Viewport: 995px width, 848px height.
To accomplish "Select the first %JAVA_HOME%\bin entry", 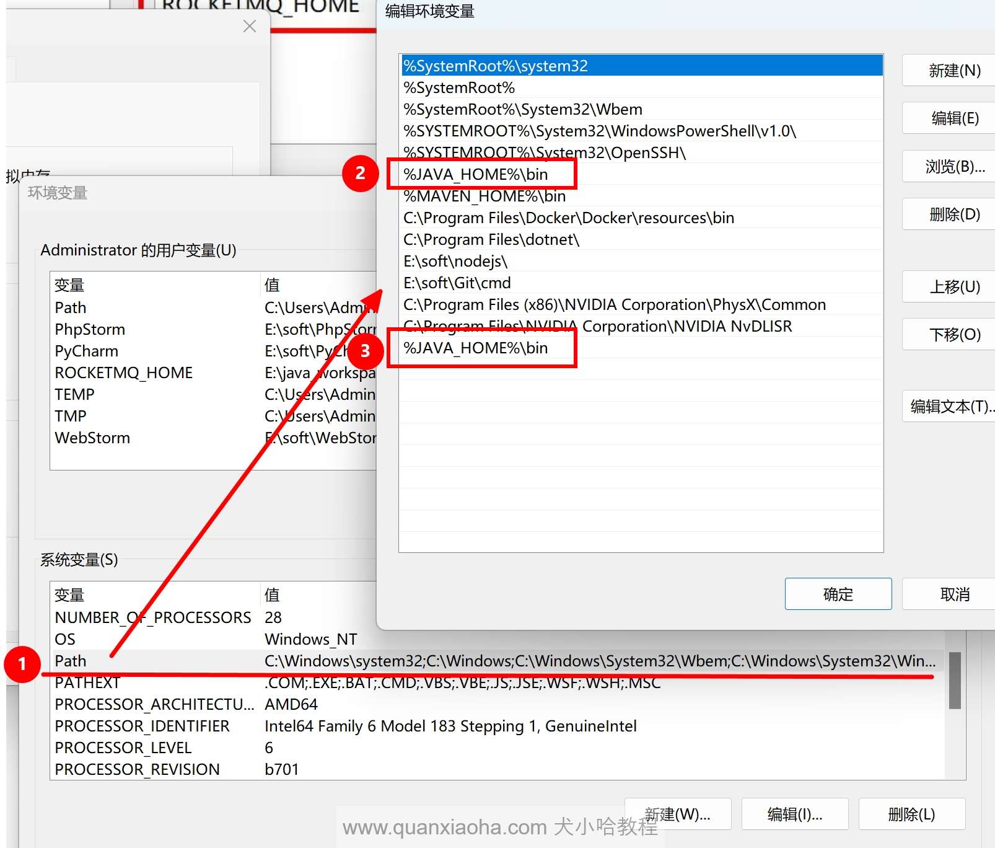I will 476,175.
